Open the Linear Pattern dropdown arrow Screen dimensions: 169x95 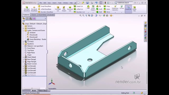pyautogui.click(x=93, y=12)
